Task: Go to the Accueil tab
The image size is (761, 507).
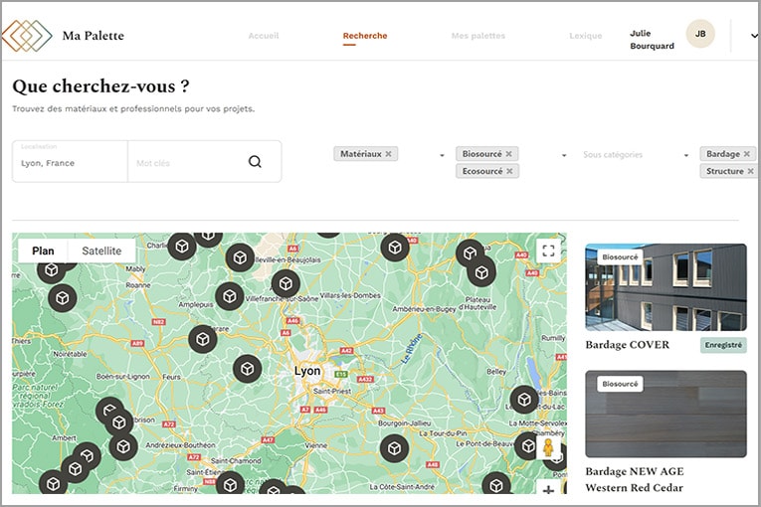Action: tap(264, 36)
